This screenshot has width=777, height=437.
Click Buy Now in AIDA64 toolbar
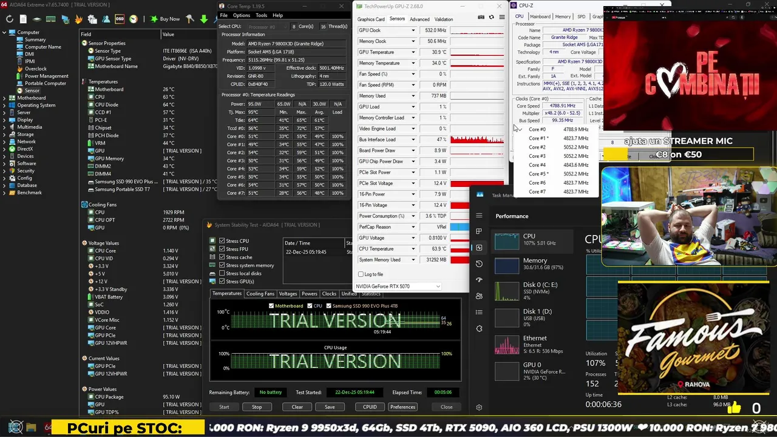tap(164, 19)
